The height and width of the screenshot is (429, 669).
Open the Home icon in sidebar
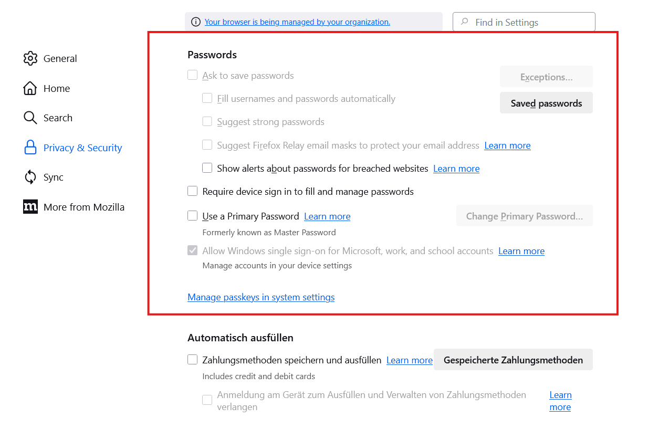click(x=30, y=88)
